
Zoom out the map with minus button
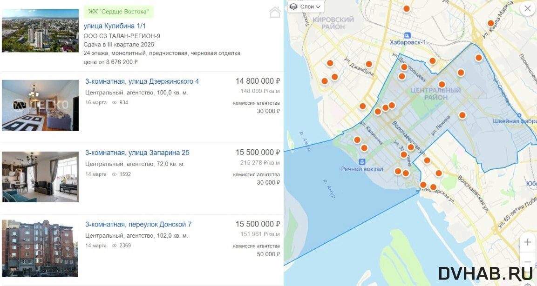click(x=527, y=262)
